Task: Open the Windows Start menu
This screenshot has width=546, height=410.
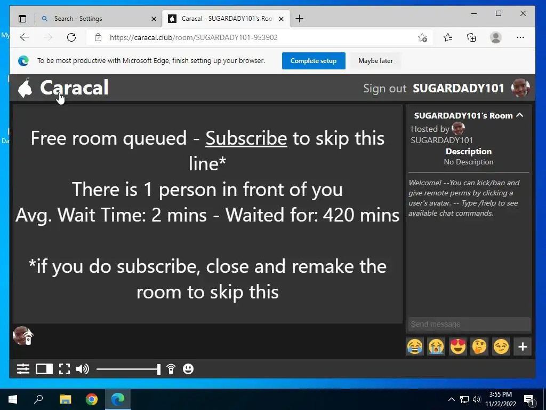Action: coord(13,399)
